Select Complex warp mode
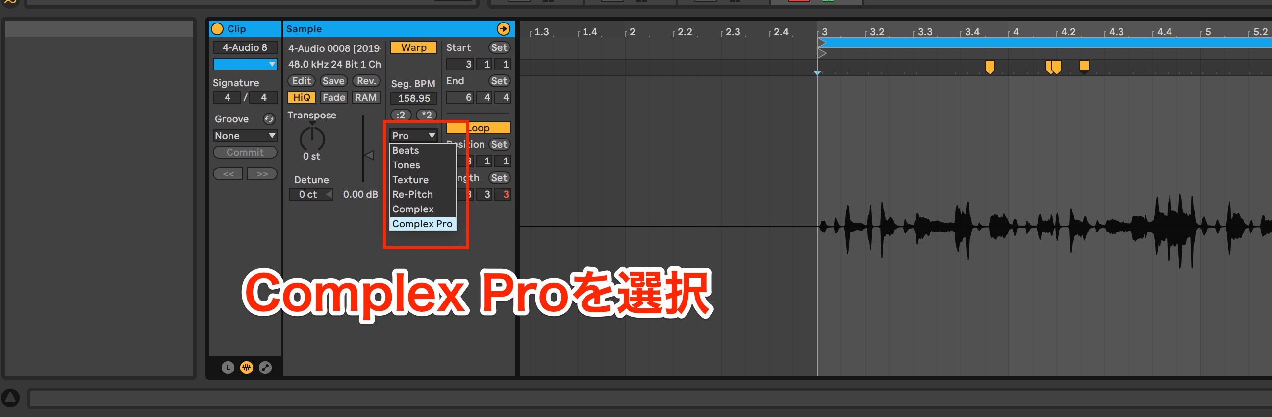The image size is (1272, 417). 423,209
